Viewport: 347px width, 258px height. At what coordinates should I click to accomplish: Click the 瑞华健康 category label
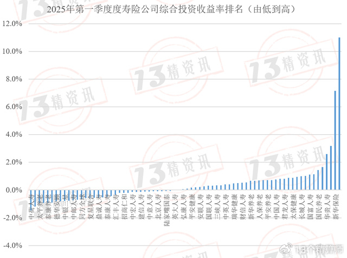(x=235, y=207)
